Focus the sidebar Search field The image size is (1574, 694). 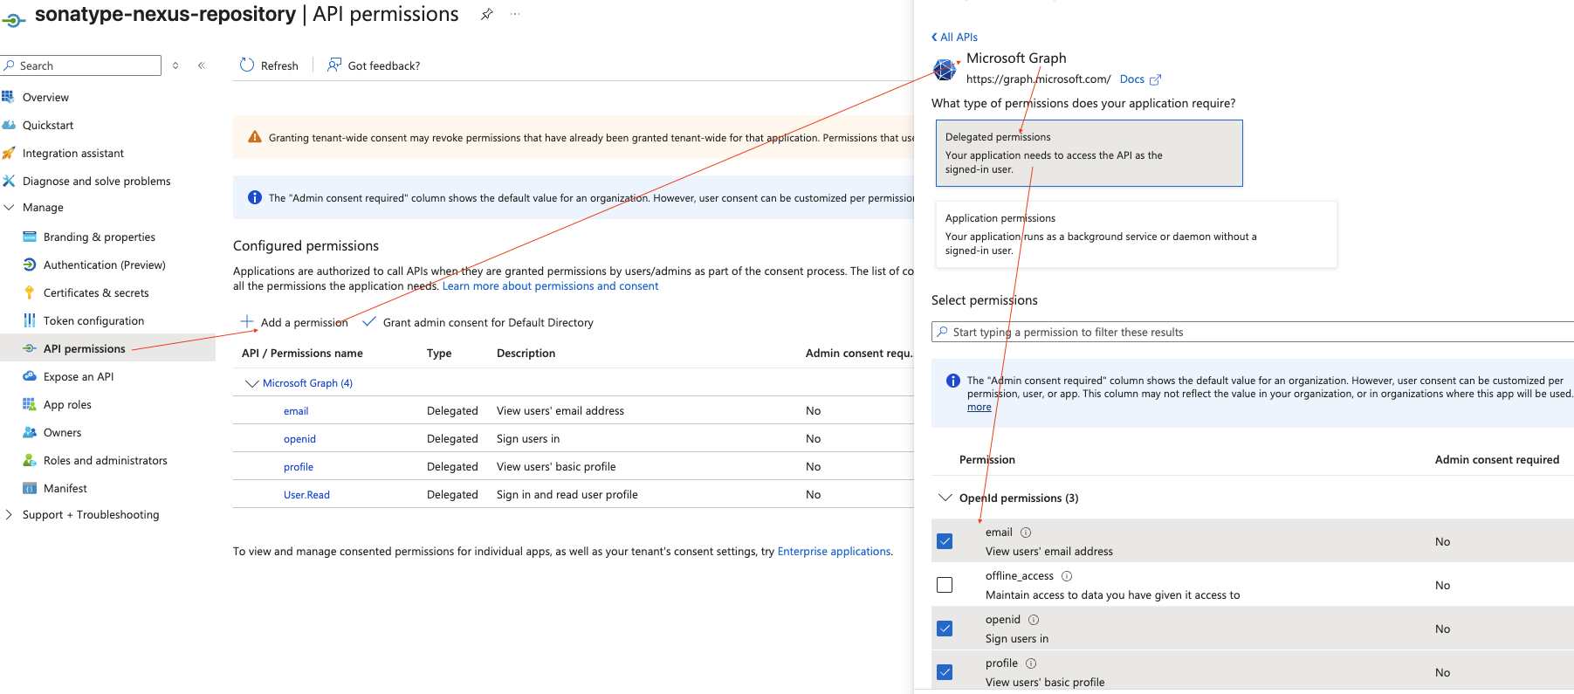point(81,65)
